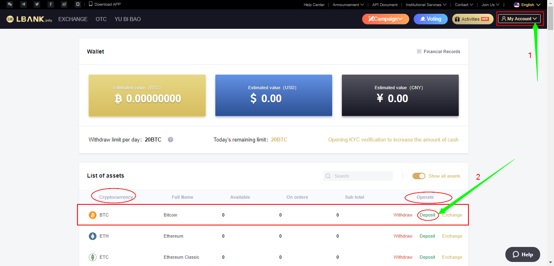Click the Estimated value (USD) card
The image size is (554, 266).
point(274,95)
